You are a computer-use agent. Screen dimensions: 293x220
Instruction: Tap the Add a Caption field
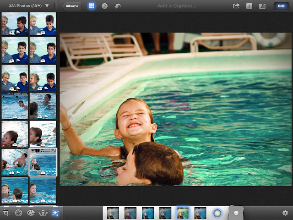pos(177,6)
